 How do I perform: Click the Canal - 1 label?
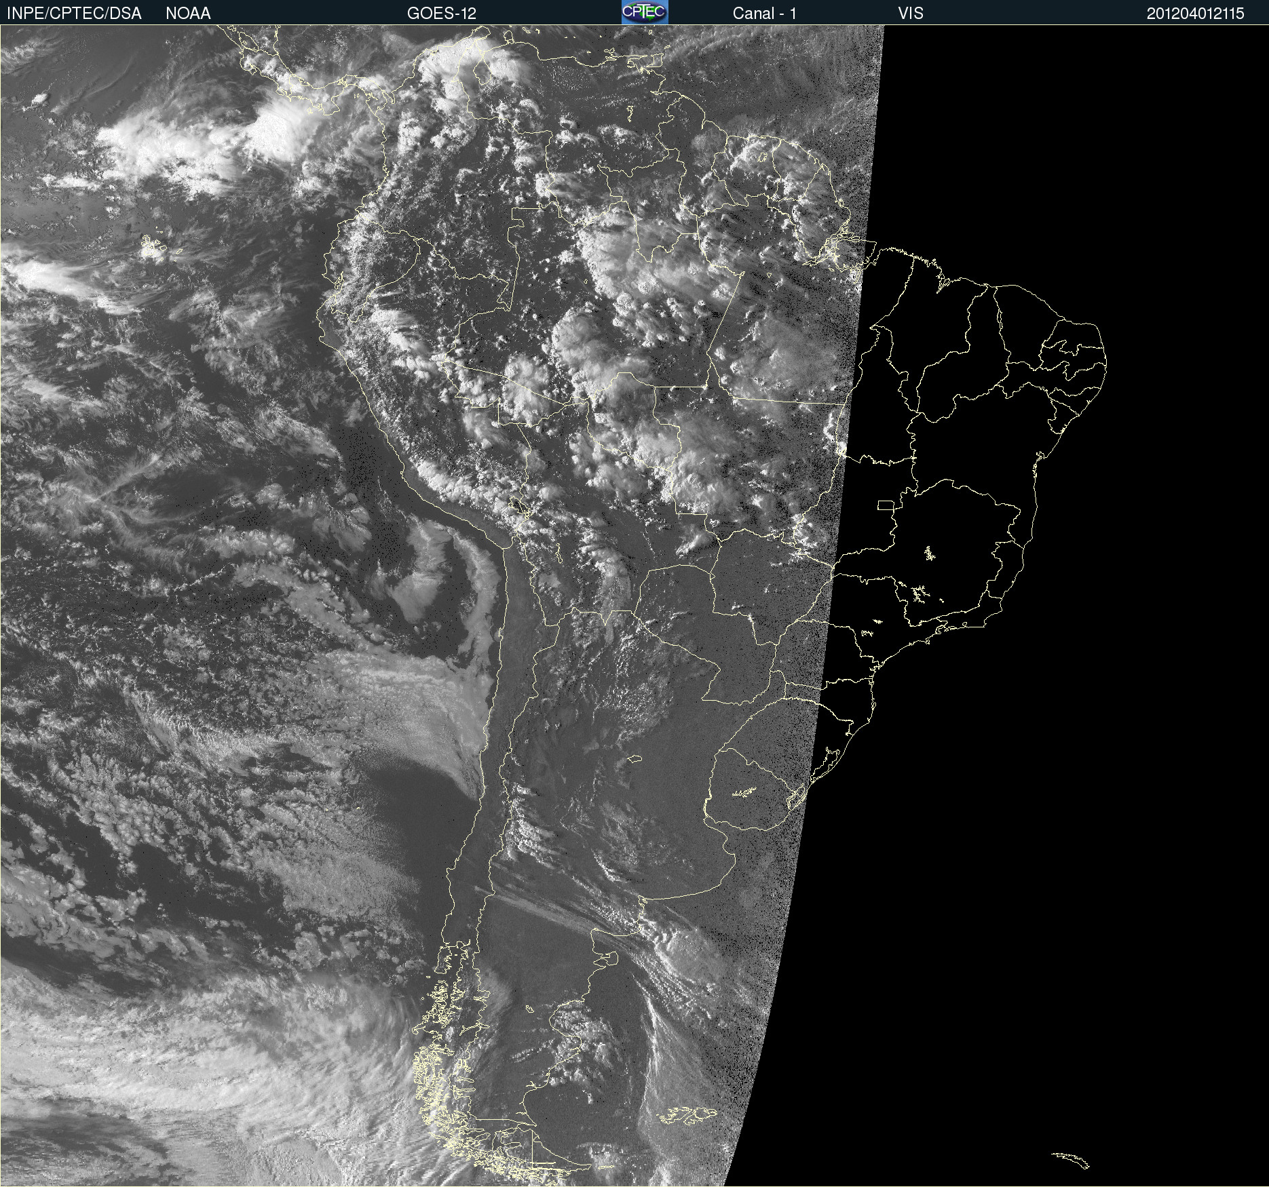point(765,14)
